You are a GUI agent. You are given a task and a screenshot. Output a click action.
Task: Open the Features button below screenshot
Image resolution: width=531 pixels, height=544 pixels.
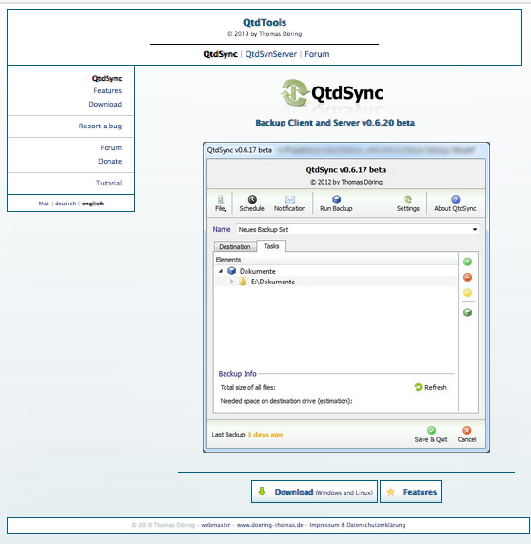tap(410, 492)
